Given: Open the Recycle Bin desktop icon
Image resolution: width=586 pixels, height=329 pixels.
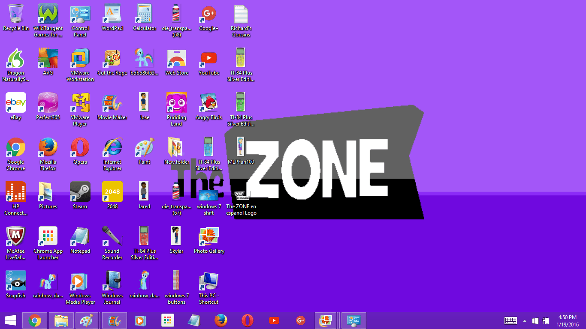Looking at the screenshot, I should pyautogui.click(x=16, y=18).
